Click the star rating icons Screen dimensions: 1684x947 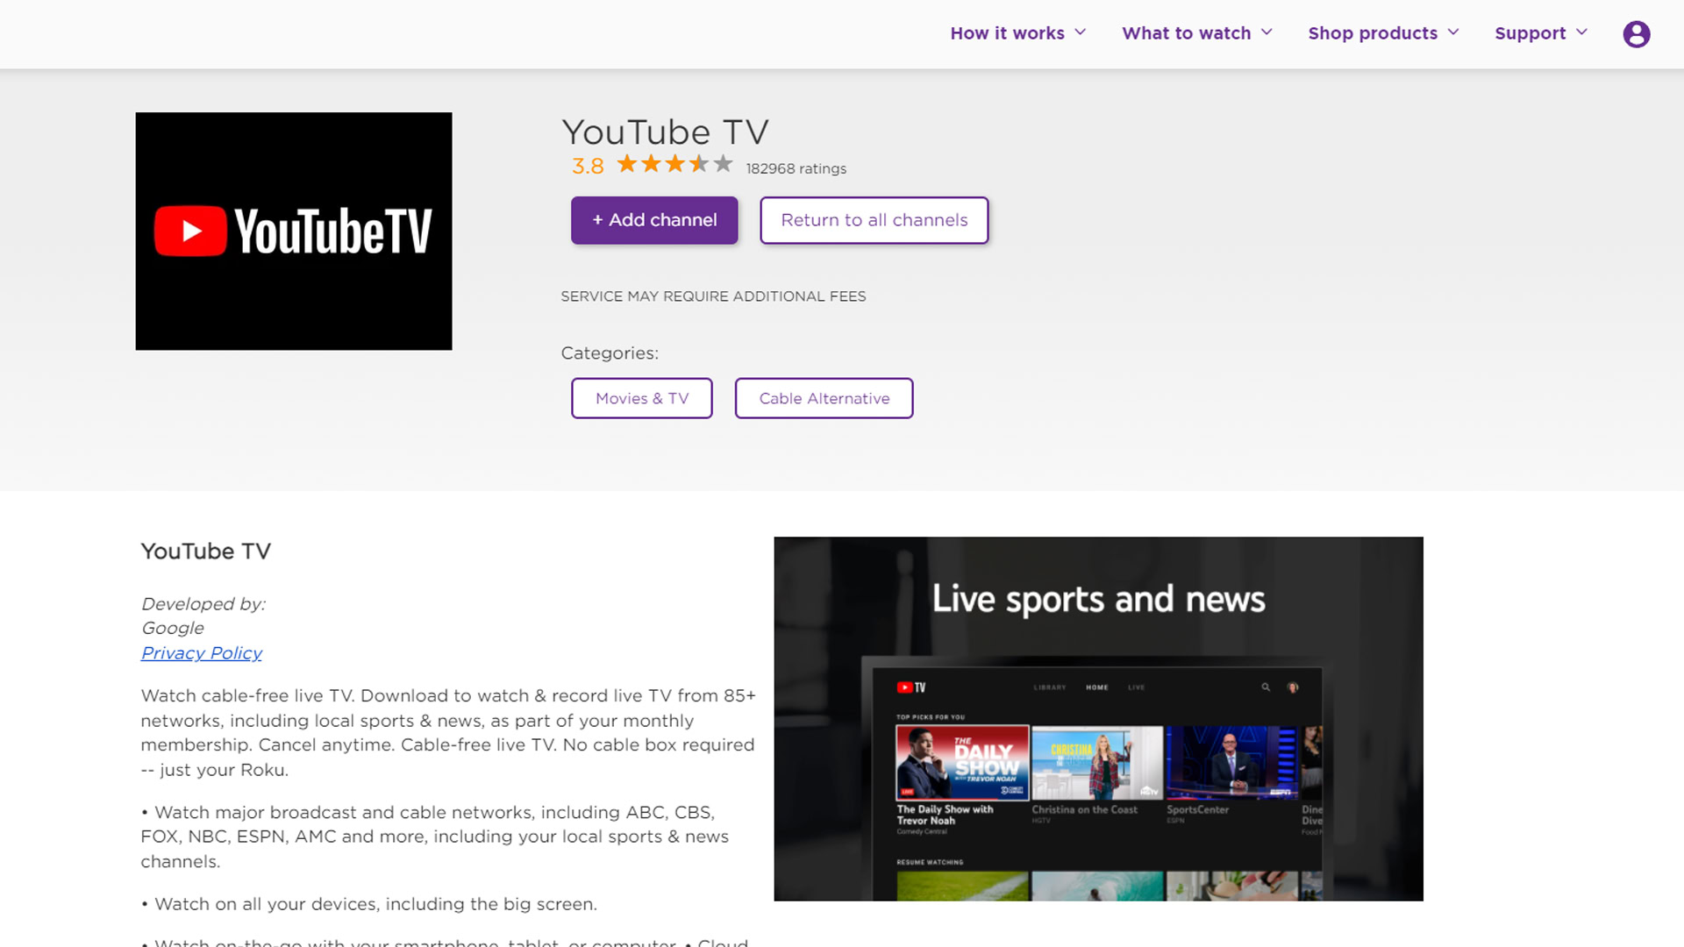point(674,165)
